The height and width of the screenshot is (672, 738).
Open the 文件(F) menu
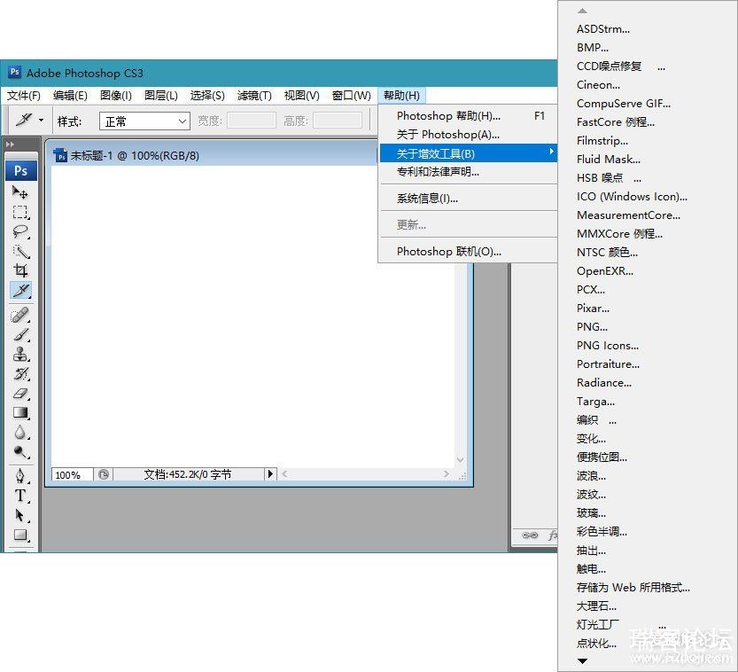coord(24,96)
